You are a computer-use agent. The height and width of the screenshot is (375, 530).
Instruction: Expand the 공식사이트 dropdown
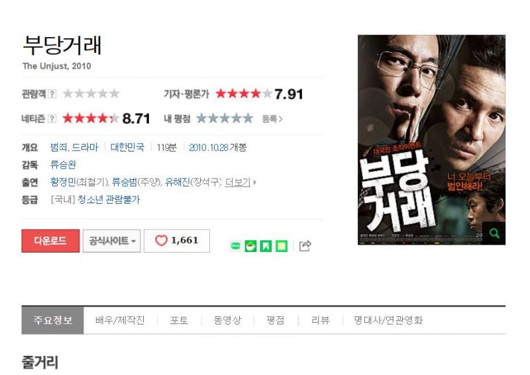click(x=111, y=241)
